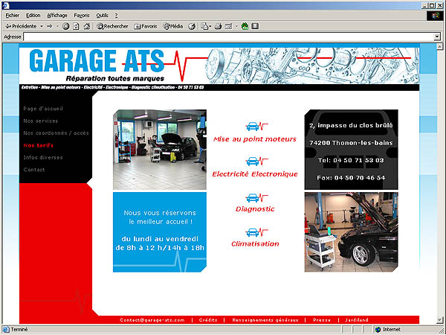Select Nos tarifs in sidebar
Viewport: 446px width, 335px height.
pos(39,145)
